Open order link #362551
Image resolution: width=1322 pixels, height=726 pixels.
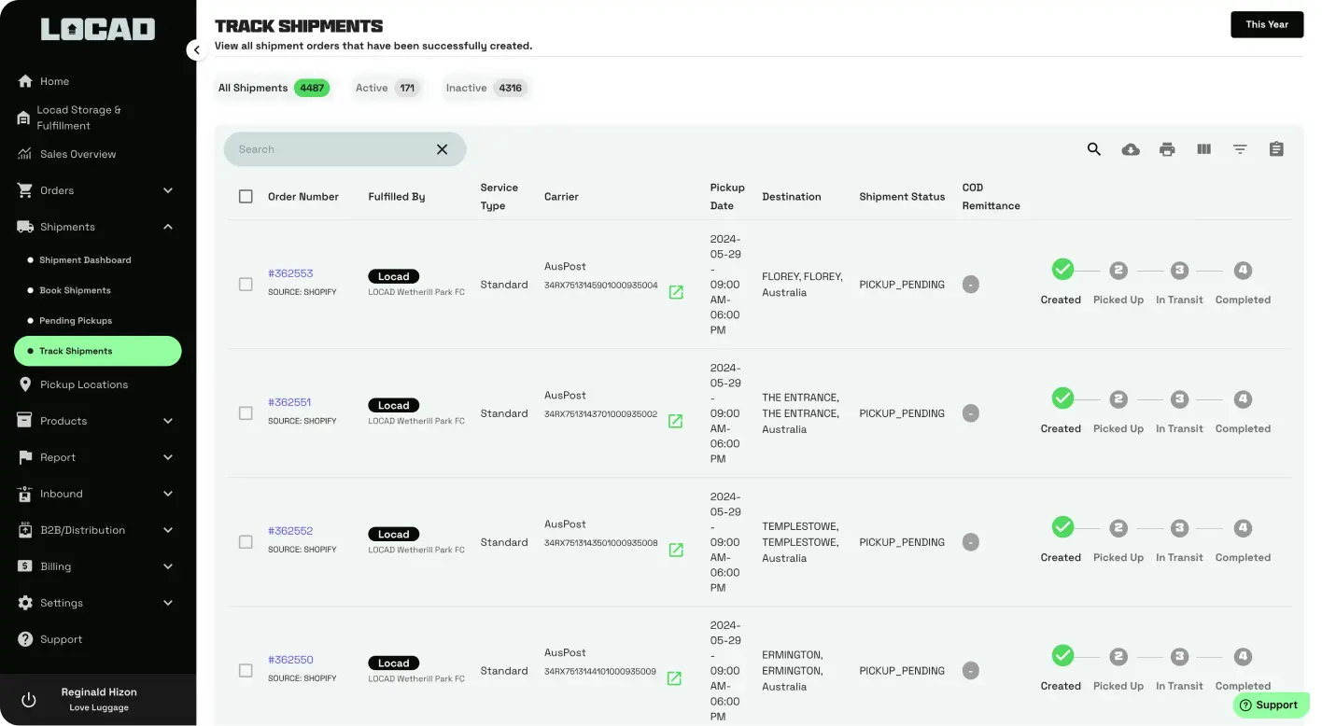click(x=289, y=402)
